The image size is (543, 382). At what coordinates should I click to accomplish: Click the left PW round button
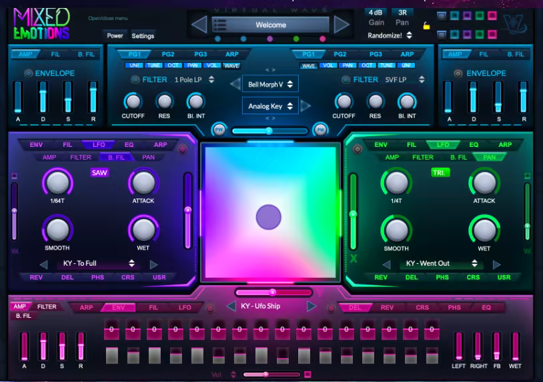pyautogui.click(x=219, y=130)
